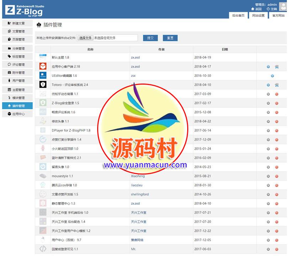Click 提交 to upload the plugin
The width and height of the screenshot is (289, 256).
150,38
